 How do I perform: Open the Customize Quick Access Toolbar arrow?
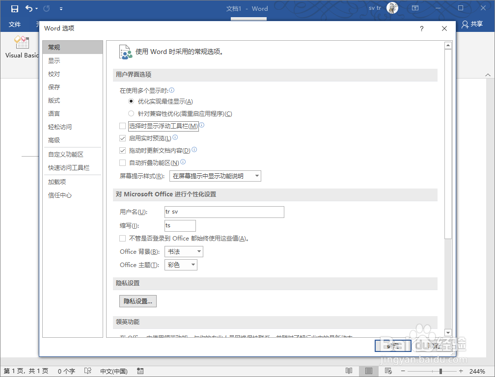61,9
